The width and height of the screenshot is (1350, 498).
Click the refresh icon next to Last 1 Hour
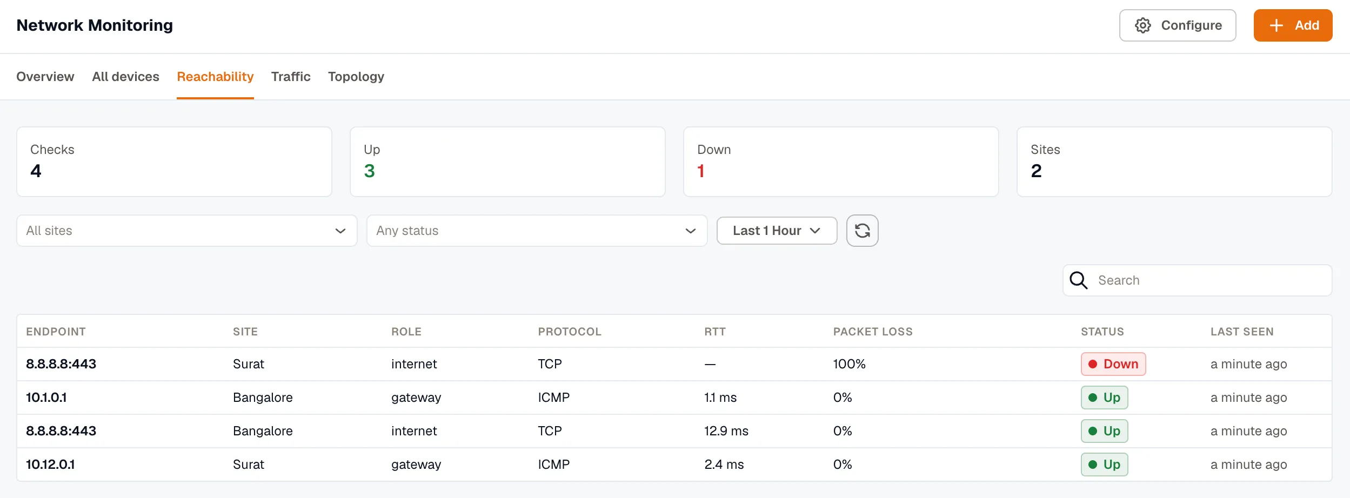click(x=862, y=231)
